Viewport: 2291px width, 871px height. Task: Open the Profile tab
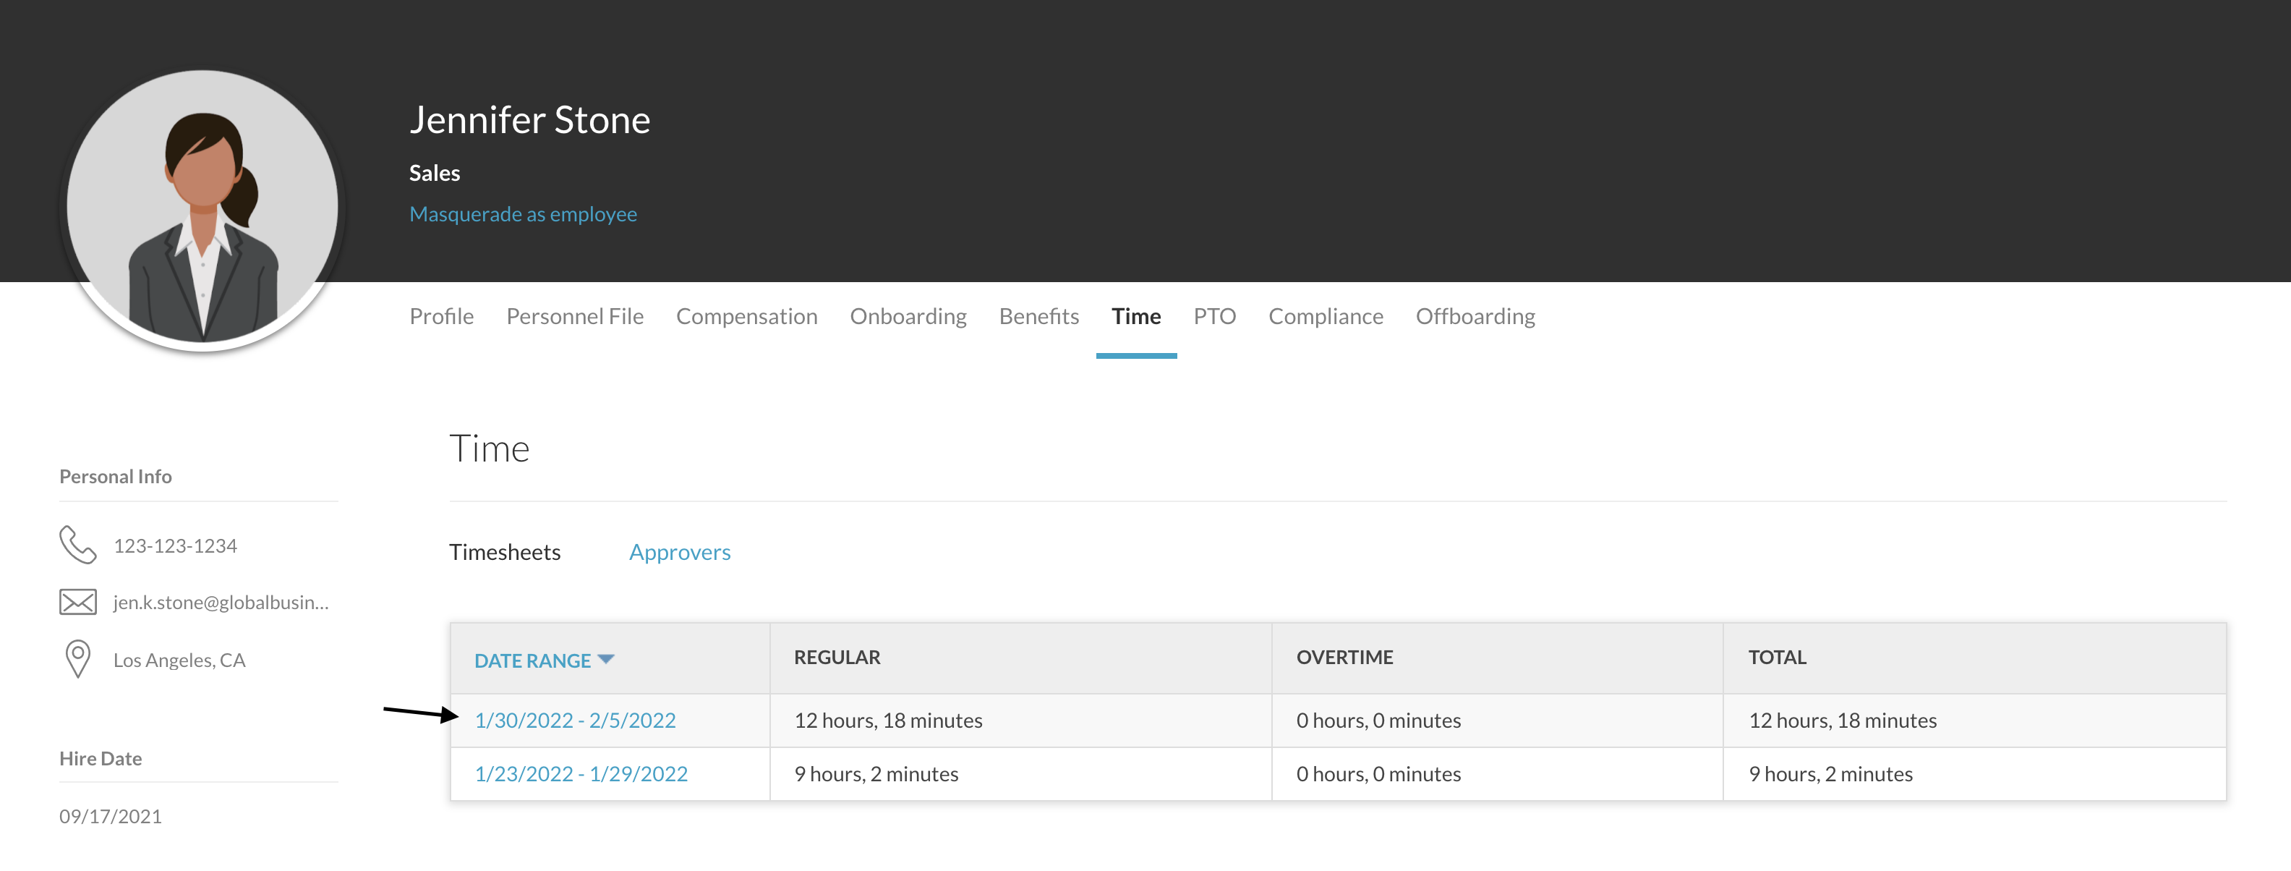tap(441, 316)
